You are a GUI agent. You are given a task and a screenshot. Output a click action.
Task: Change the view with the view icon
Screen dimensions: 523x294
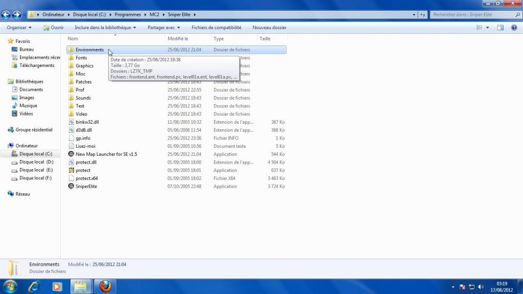[480, 28]
